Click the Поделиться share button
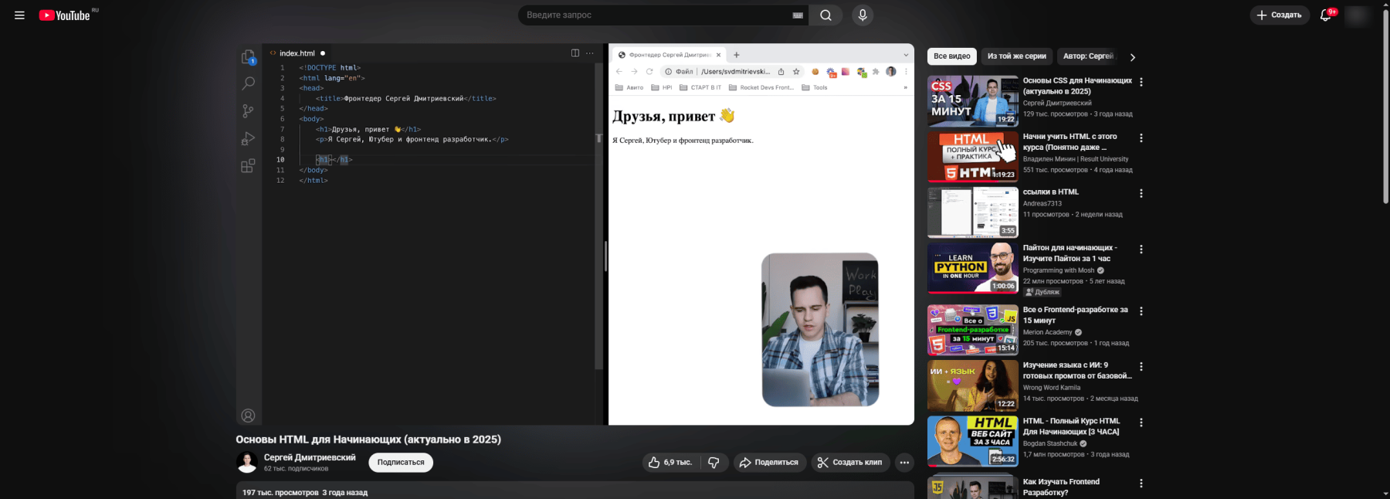1390x499 pixels. tap(769, 463)
